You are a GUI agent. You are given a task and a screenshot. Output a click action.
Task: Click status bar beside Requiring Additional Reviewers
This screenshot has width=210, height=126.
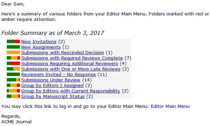[x=13, y=63]
